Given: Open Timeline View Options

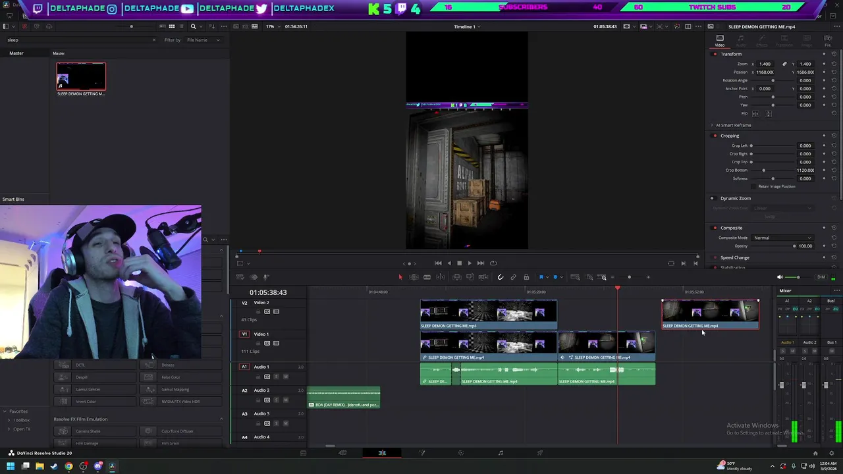Looking at the screenshot, I should [240, 277].
